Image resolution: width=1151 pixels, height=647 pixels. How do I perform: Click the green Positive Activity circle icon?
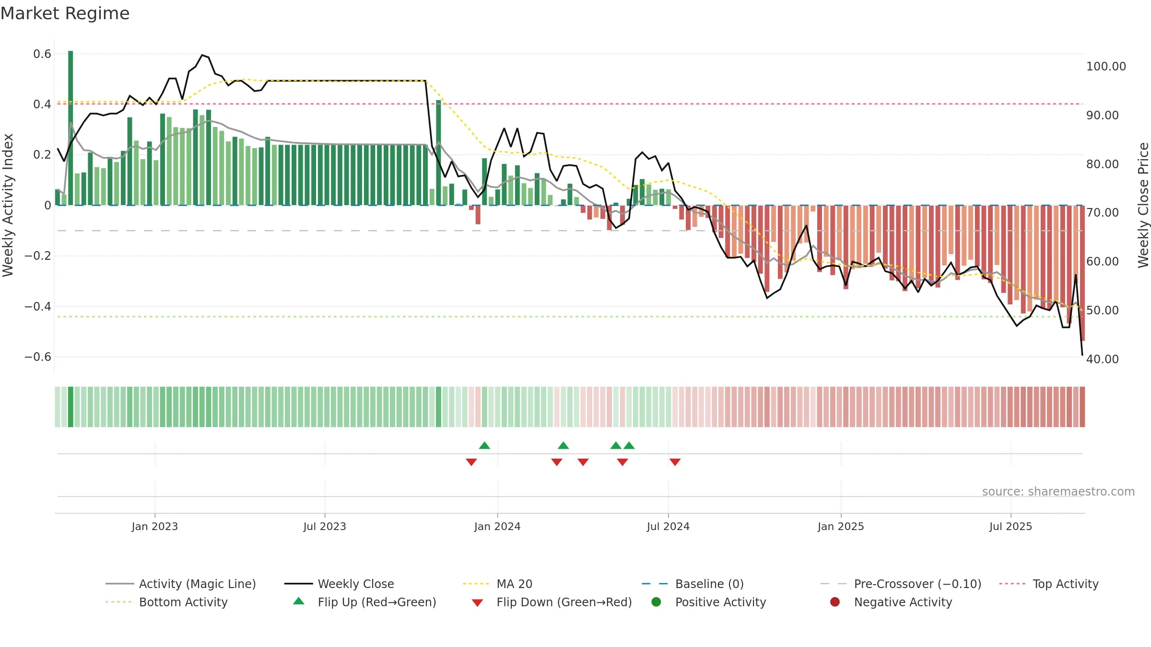(657, 602)
